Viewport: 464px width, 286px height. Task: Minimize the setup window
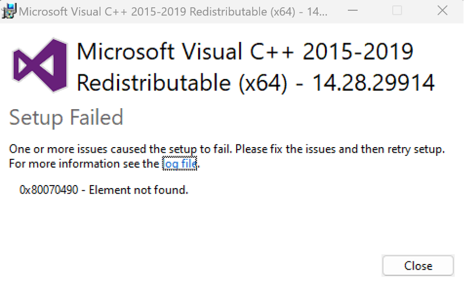pos(351,11)
